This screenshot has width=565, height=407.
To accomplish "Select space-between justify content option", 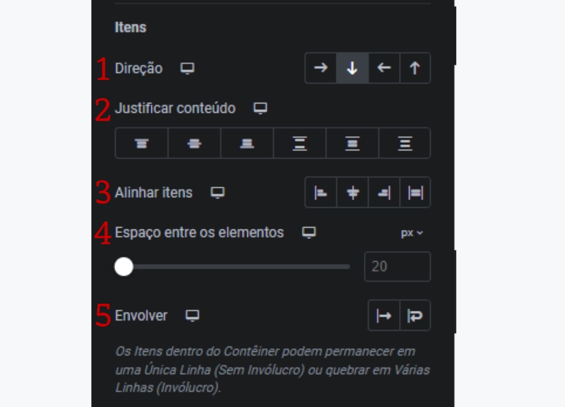I will click(299, 143).
